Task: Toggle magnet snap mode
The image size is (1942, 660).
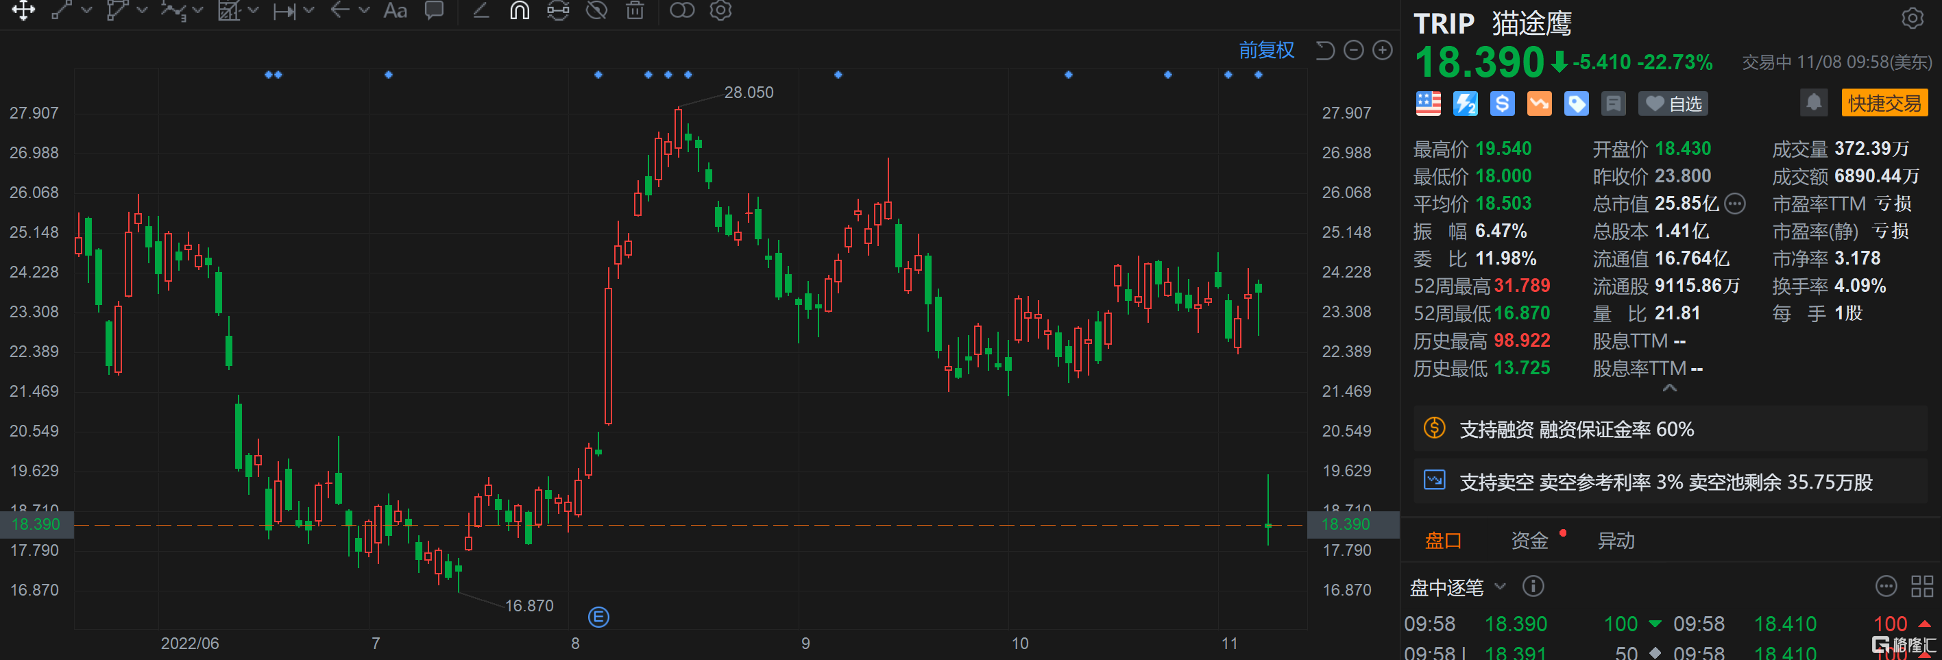Action: pyautogui.click(x=520, y=10)
